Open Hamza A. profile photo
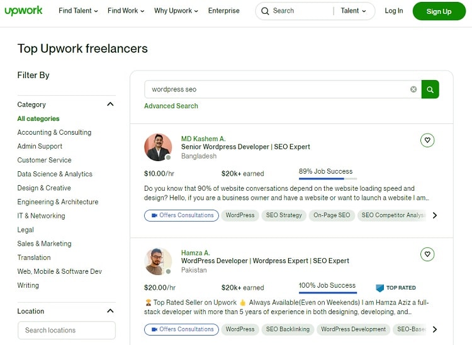This screenshot has width=472, height=345. tap(158, 261)
